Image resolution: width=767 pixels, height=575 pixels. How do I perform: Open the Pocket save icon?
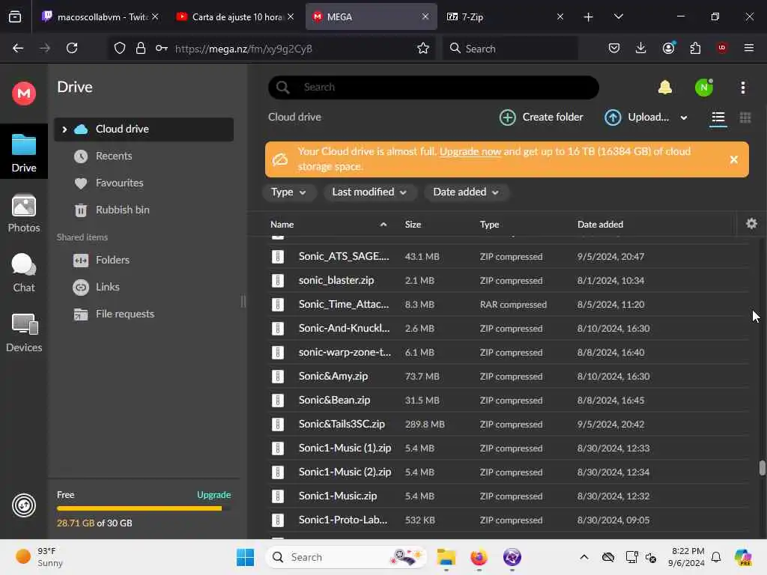614,48
